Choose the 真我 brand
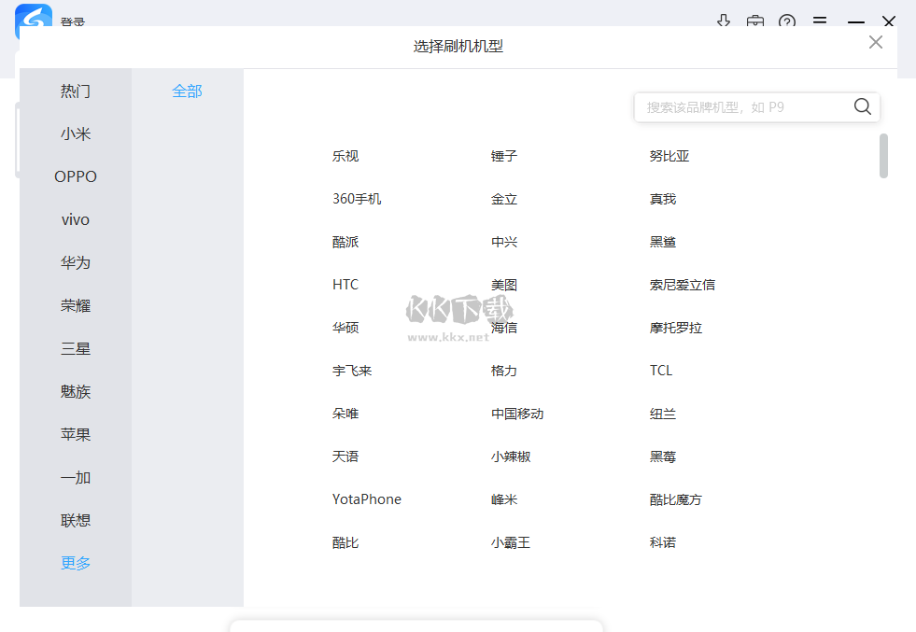 pyautogui.click(x=662, y=199)
